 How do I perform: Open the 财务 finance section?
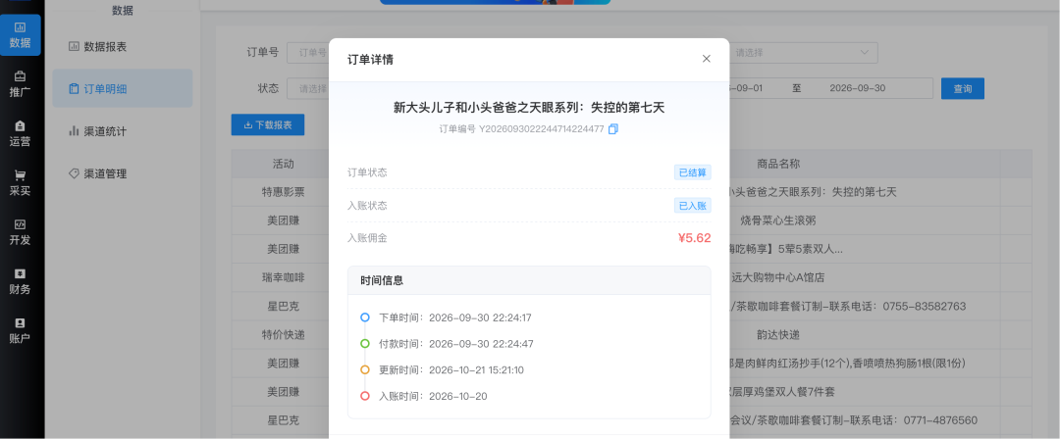pyautogui.click(x=20, y=281)
